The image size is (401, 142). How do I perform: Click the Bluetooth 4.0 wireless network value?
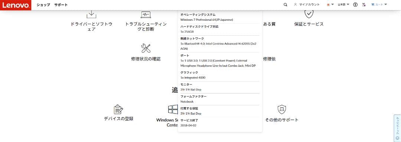coord(218,46)
